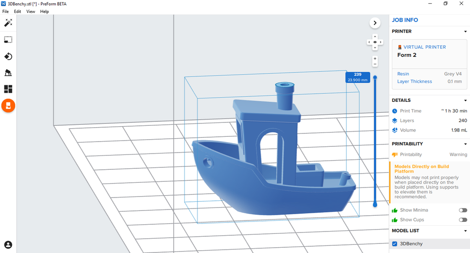Click the Printability thumbs-down warning icon
The width and height of the screenshot is (470, 253).
click(x=395, y=154)
